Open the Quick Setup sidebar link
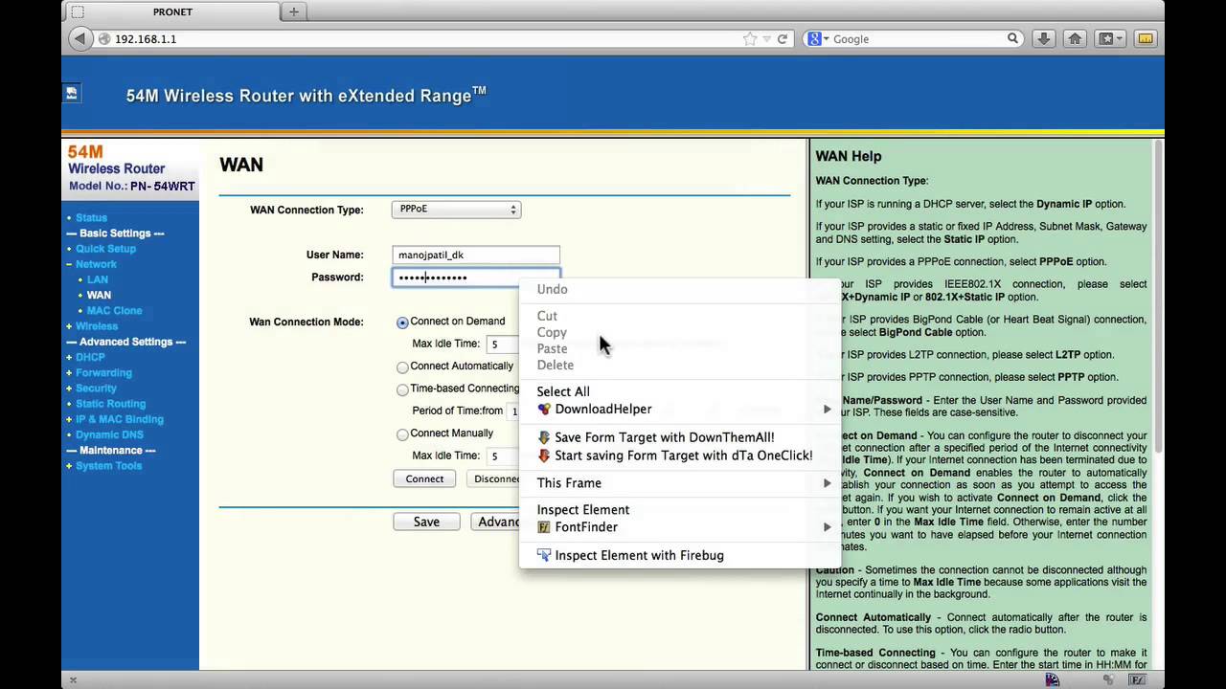Image resolution: width=1226 pixels, height=689 pixels. tap(105, 249)
